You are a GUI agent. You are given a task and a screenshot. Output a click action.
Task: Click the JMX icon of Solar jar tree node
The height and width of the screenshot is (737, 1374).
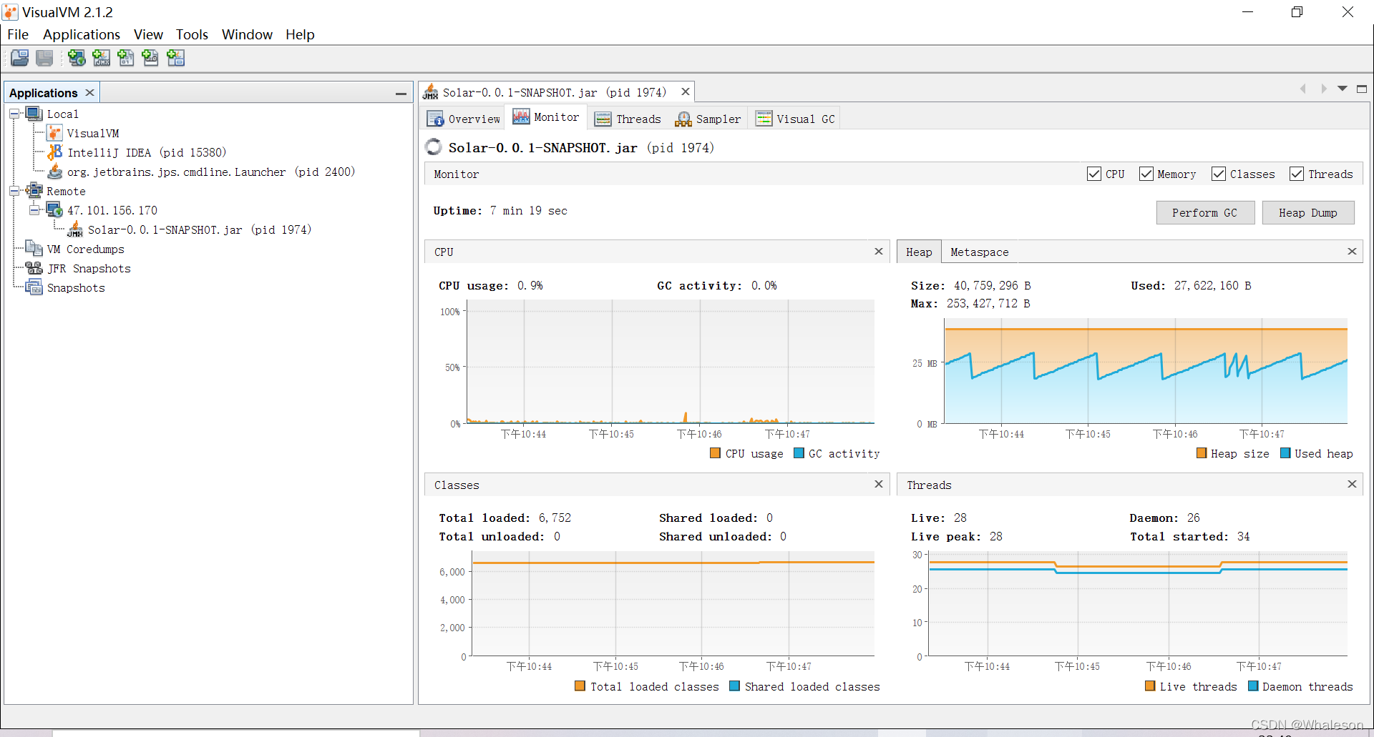point(75,229)
